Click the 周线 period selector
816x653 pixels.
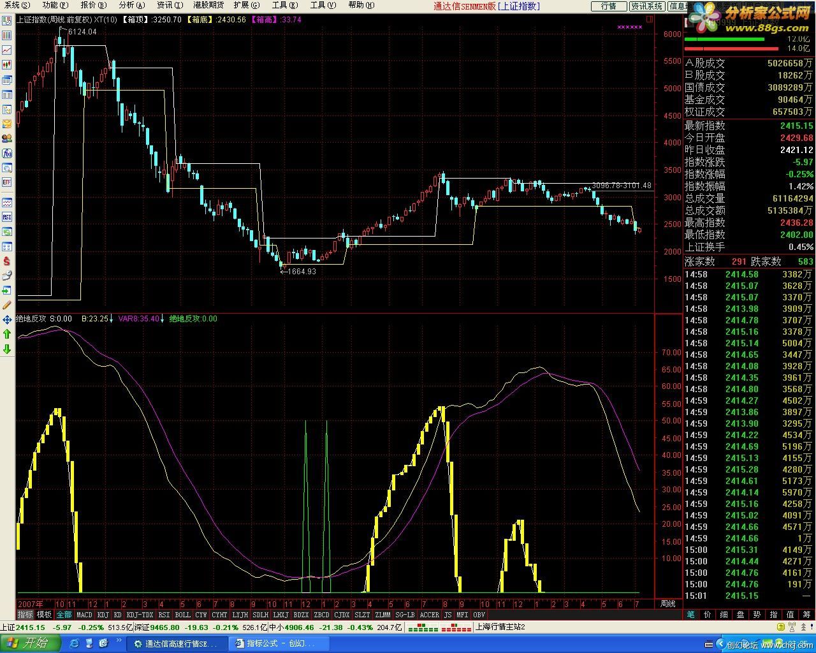[667, 603]
